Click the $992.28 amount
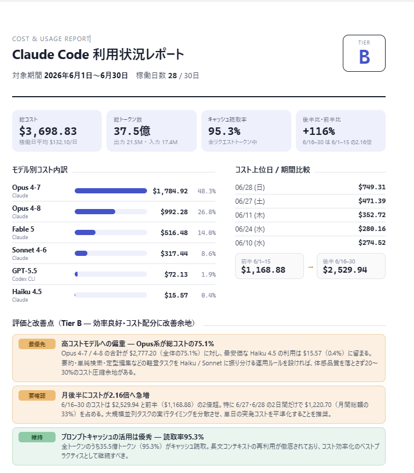414x473 pixels. tap(174, 212)
